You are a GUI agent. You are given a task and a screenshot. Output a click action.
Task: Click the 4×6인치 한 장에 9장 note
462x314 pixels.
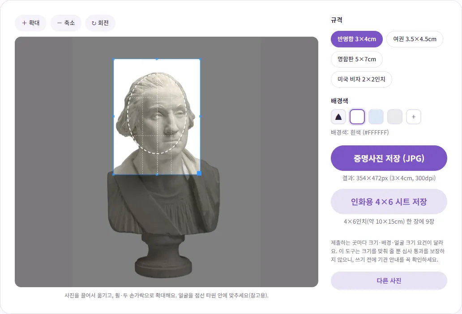tap(389, 221)
